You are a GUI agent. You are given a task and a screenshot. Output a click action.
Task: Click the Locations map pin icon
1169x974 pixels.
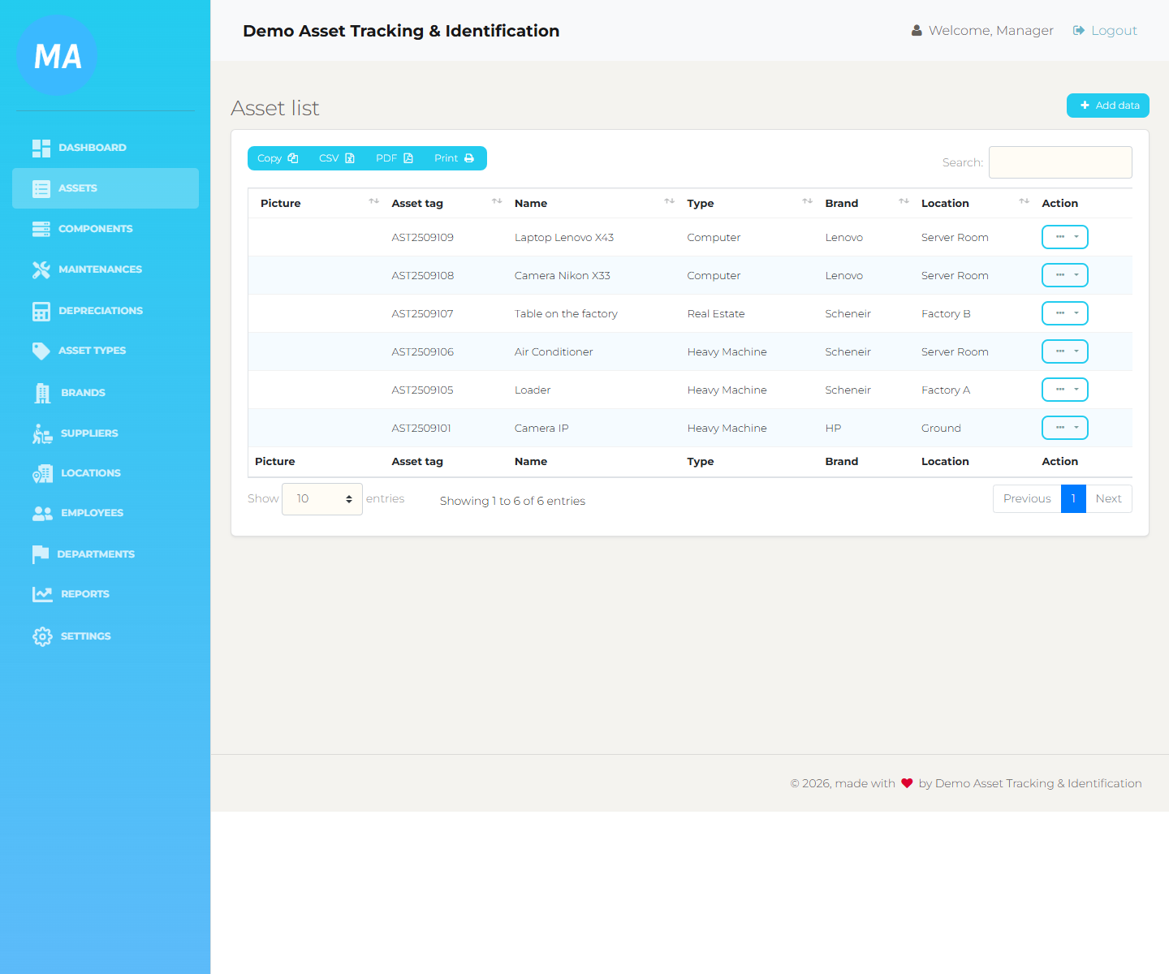click(43, 473)
